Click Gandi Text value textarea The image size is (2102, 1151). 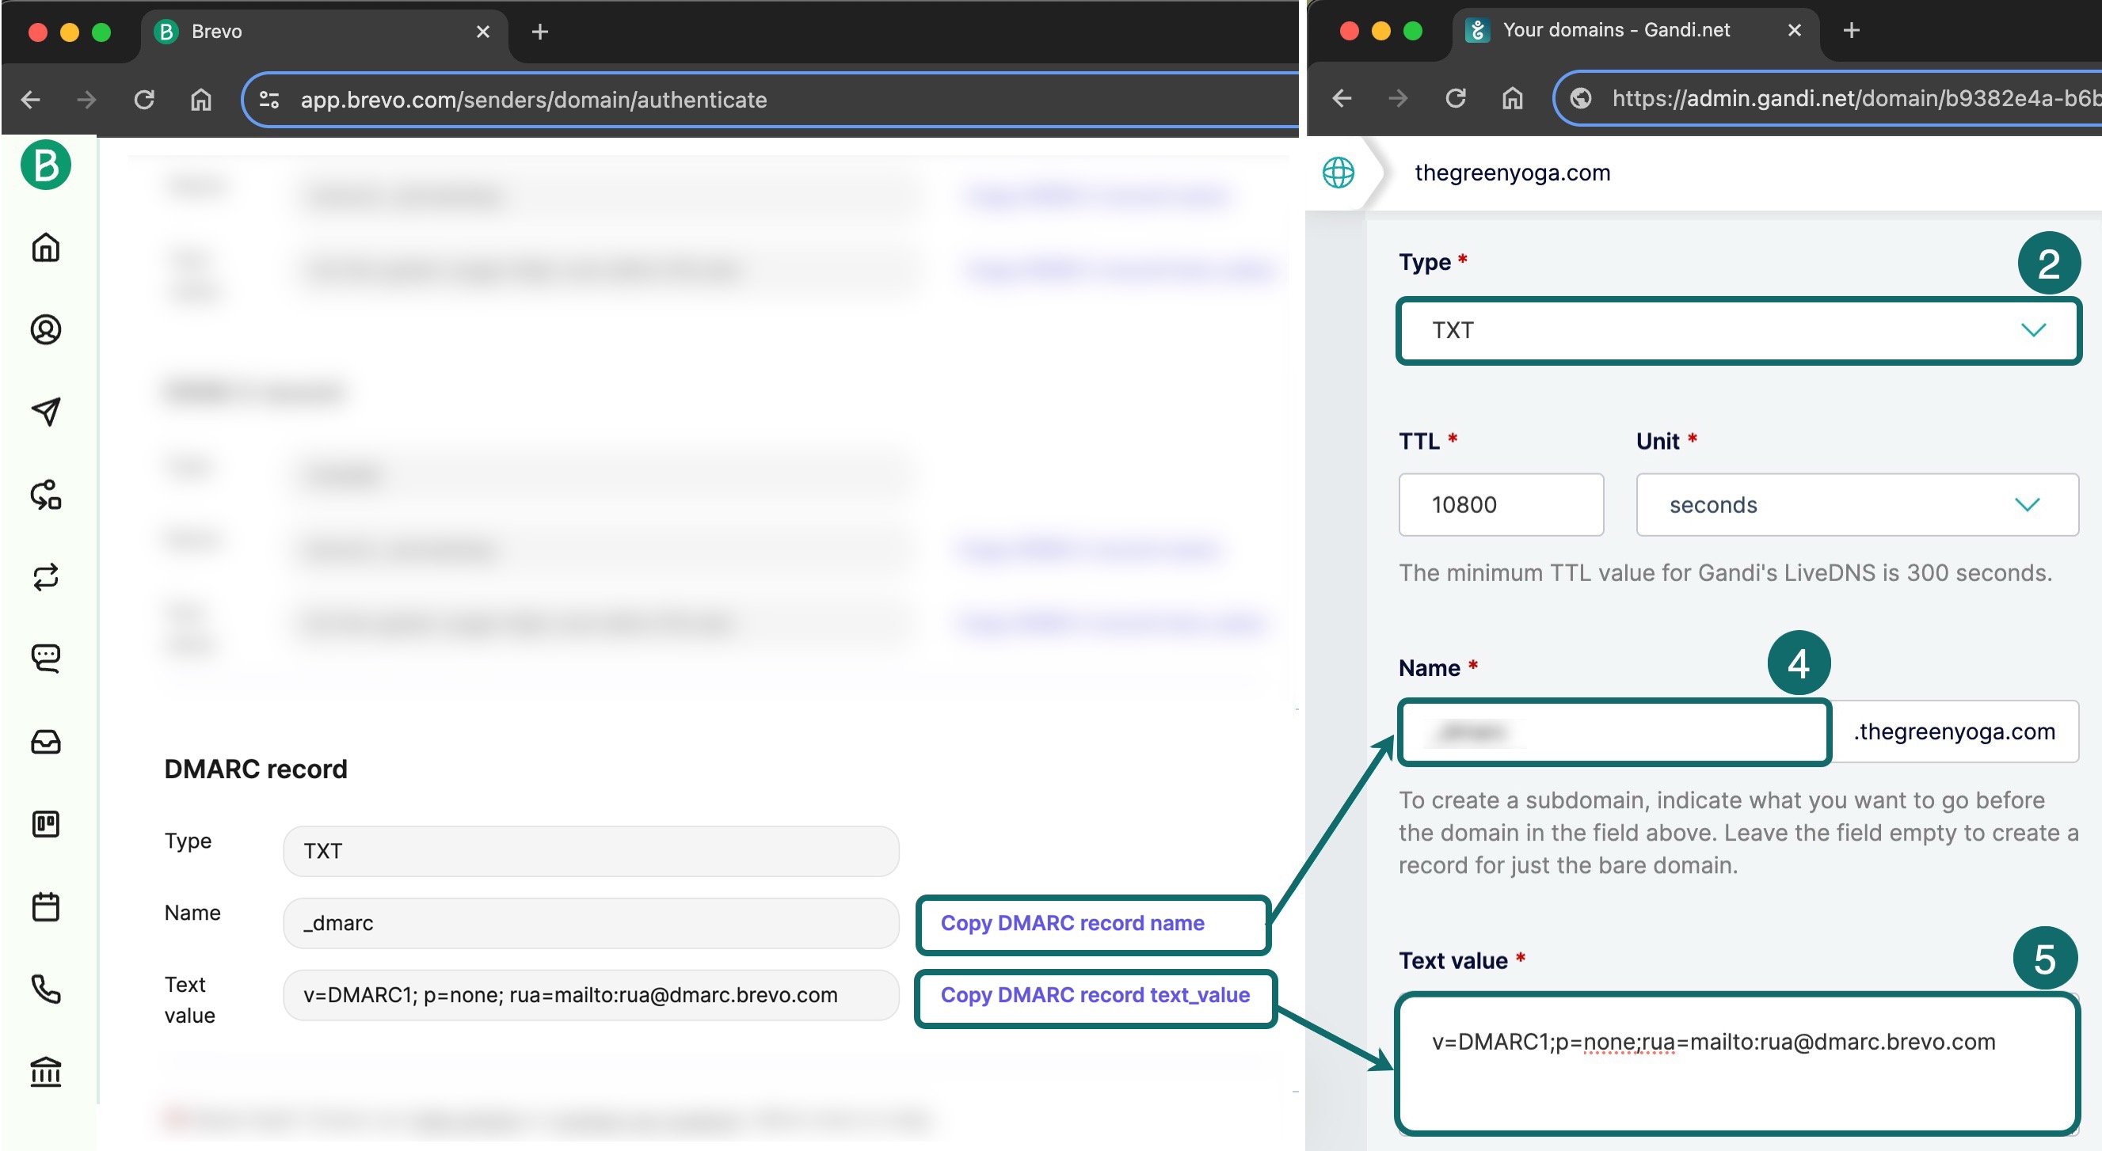pyautogui.click(x=1737, y=1064)
